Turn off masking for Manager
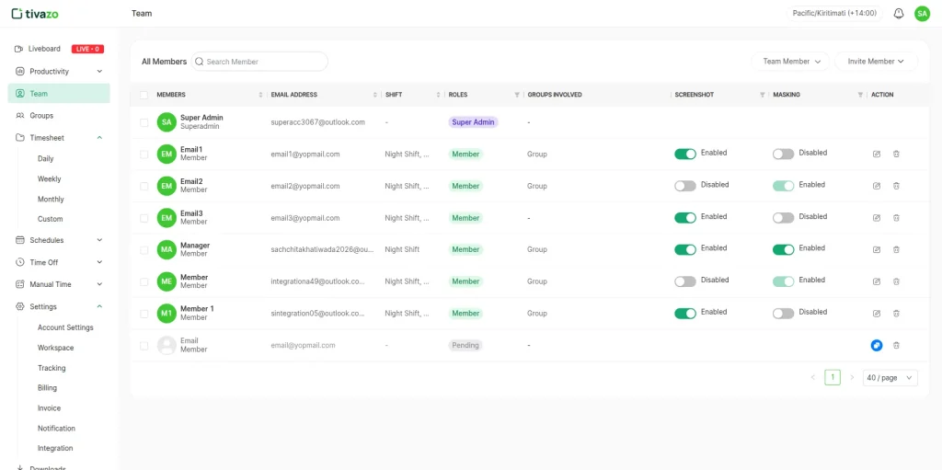Viewport: 942px width, 470px height. (x=784, y=249)
